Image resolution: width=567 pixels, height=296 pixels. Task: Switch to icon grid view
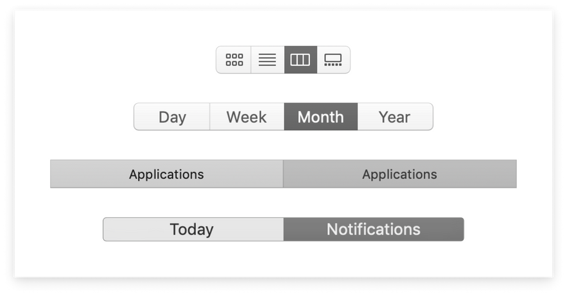click(234, 60)
